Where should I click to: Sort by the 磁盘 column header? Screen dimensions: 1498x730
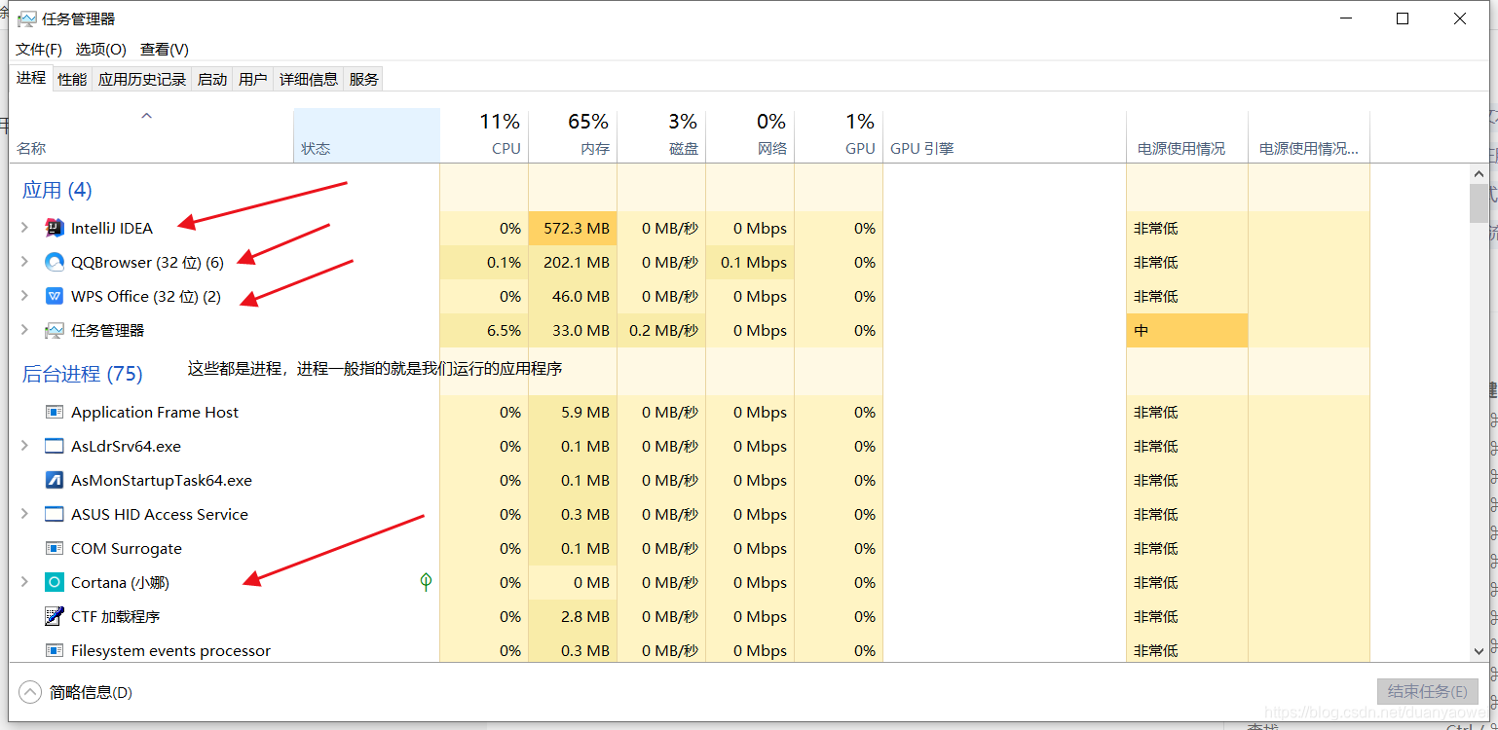click(661, 135)
